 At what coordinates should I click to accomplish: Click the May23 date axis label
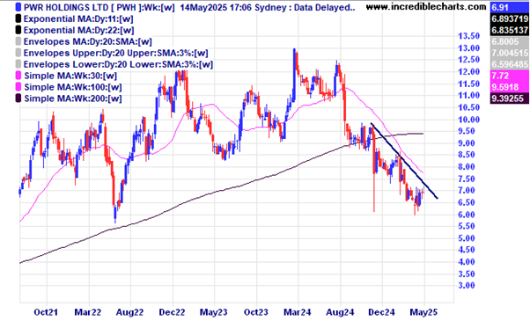pyautogui.click(x=214, y=312)
